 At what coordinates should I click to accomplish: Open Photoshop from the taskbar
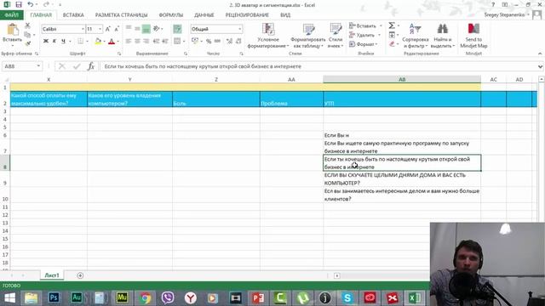point(54,297)
